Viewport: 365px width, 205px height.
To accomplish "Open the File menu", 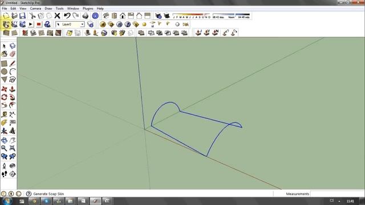I will (x=4, y=9).
